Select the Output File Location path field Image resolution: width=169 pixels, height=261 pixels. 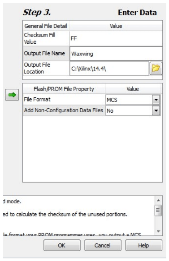109,69
